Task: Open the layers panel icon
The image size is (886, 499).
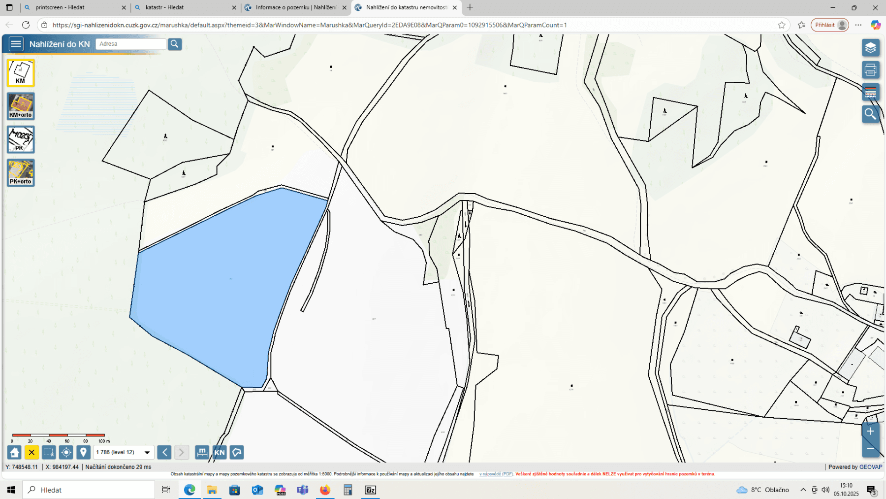Action: click(x=870, y=48)
